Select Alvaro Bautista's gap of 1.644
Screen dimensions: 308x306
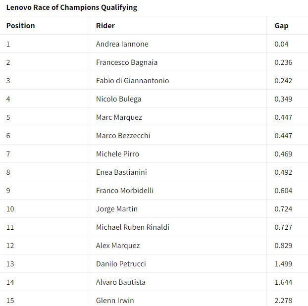[283, 282]
